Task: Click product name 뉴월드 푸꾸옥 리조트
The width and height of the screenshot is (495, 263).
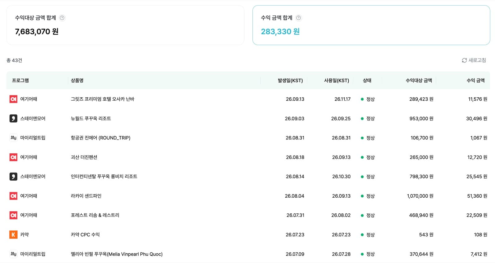Action: (x=91, y=119)
